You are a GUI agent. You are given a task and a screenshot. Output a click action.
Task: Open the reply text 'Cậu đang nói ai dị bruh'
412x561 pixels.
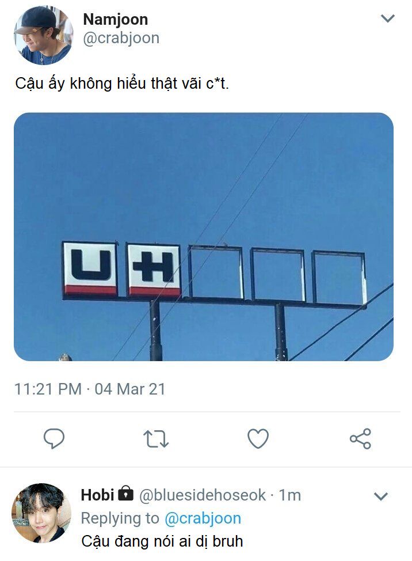pyautogui.click(x=162, y=541)
